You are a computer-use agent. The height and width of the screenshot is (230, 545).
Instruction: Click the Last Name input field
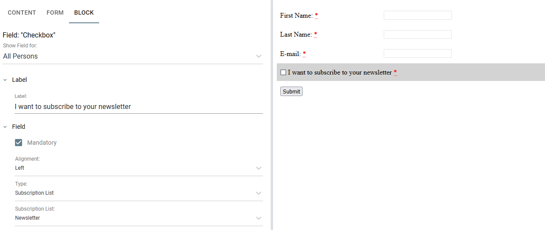click(417, 34)
